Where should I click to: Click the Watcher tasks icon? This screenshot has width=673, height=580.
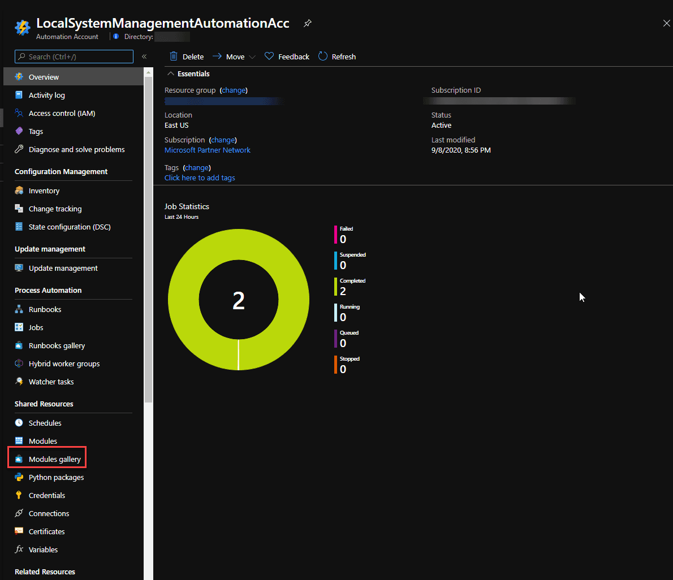coord(19,381)
